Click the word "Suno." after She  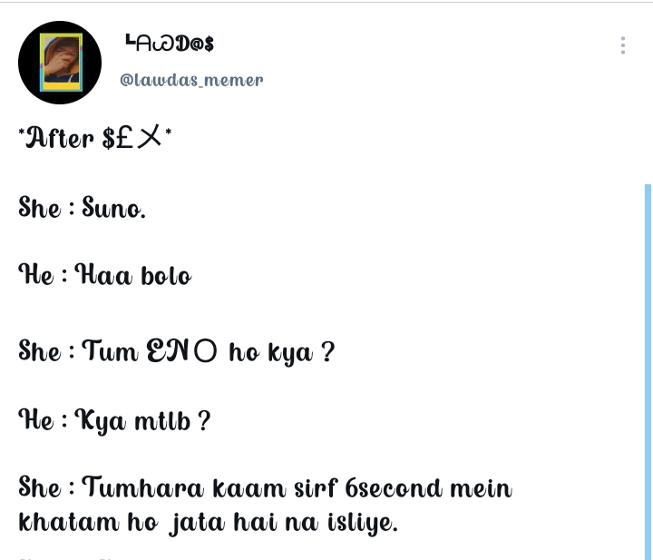[113, 207]
